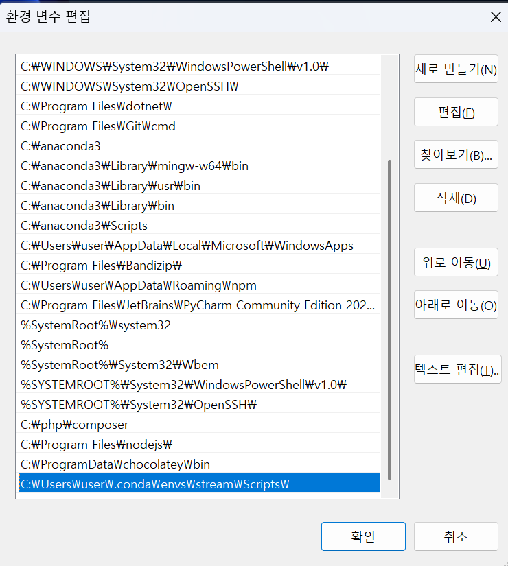508x566 pixels.
Task: Select the Program Files\Bandizip\ entry
Action: [200, 266]
